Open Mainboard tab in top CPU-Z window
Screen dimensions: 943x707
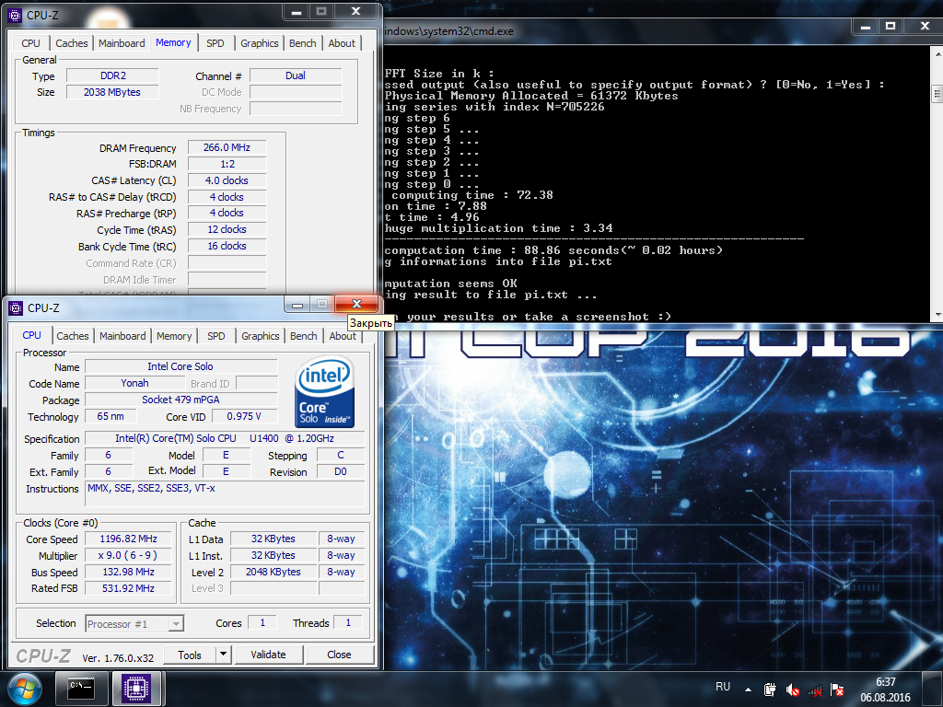click(x=122, y=43)
